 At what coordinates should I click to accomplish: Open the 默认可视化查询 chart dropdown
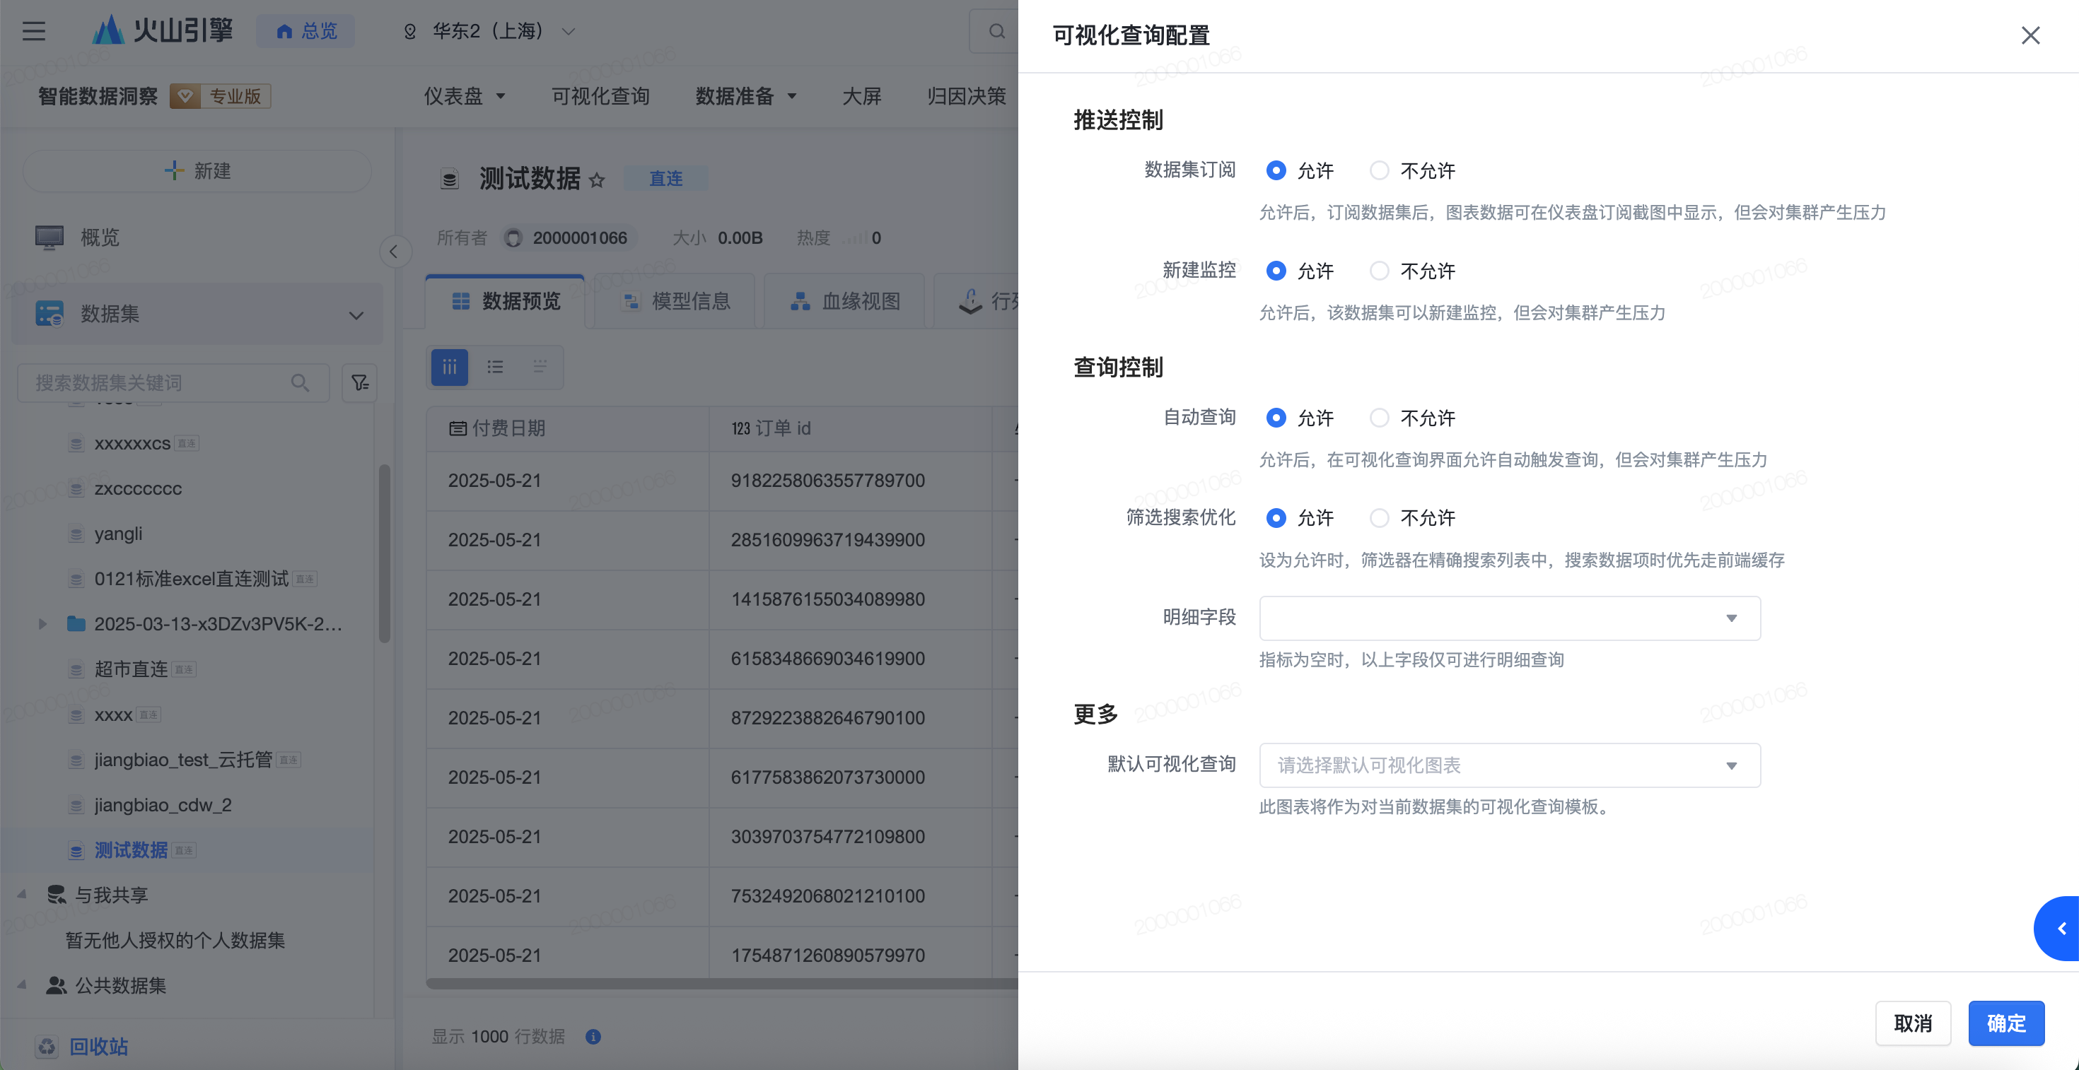[x=1509, y=765]
